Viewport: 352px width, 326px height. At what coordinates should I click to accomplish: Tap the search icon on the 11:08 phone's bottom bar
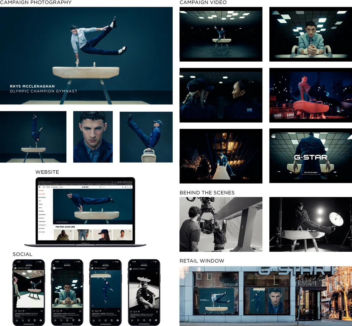pos(138,320)
